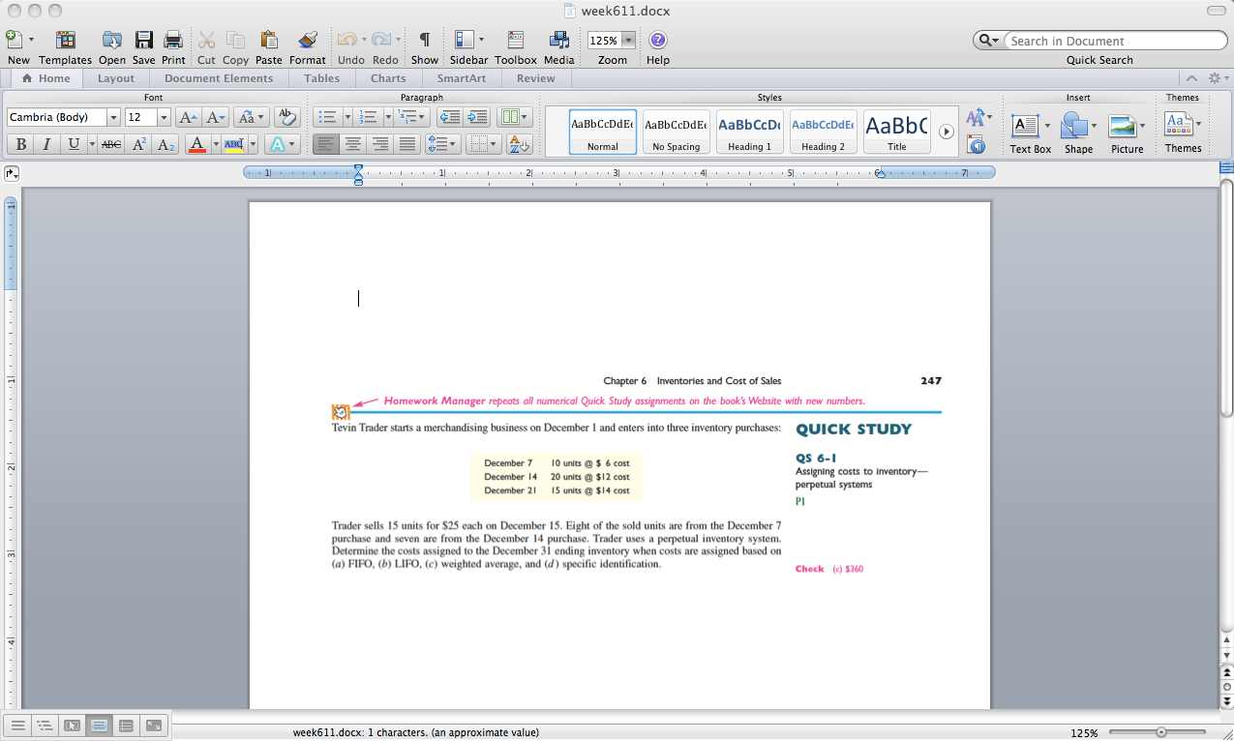Switch to the Document Elements tab

pyautogui.click(x=219, y=78)
